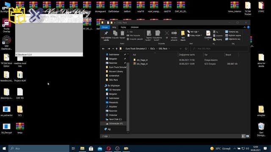The height and width of the screenshot is (152, 271).
Task: Click Diğerlerini seç in the ribbon
Action: (x=232, y=39)
